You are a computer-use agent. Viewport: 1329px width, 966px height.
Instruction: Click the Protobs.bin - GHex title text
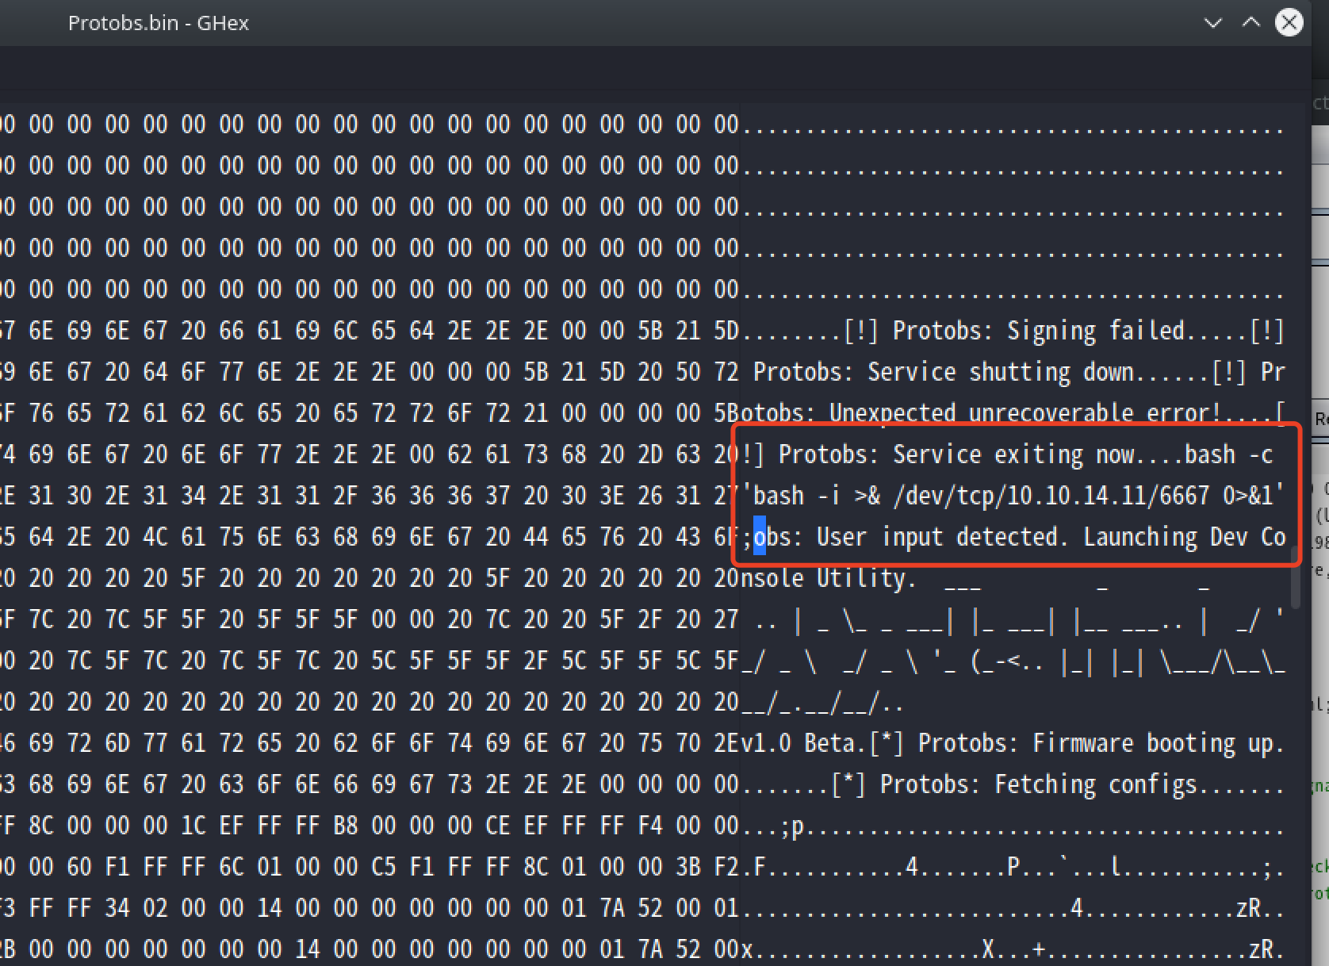159,23
